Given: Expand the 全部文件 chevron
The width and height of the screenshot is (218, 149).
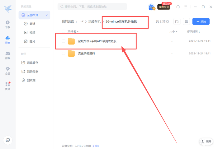Looking at the screenshot, I should tap(47, 15).
